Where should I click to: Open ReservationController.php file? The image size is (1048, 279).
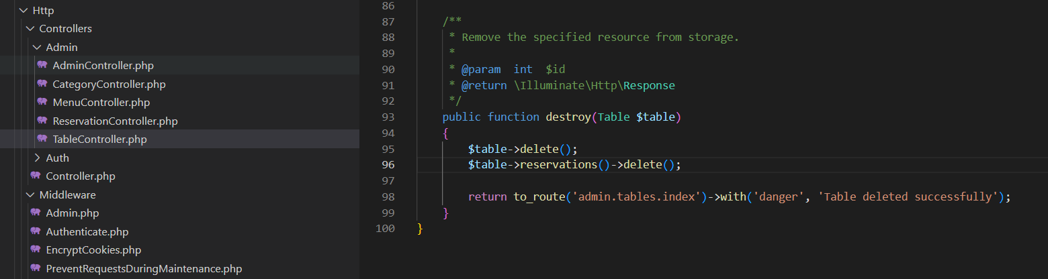pyautogui.click(x=115, y=121)
